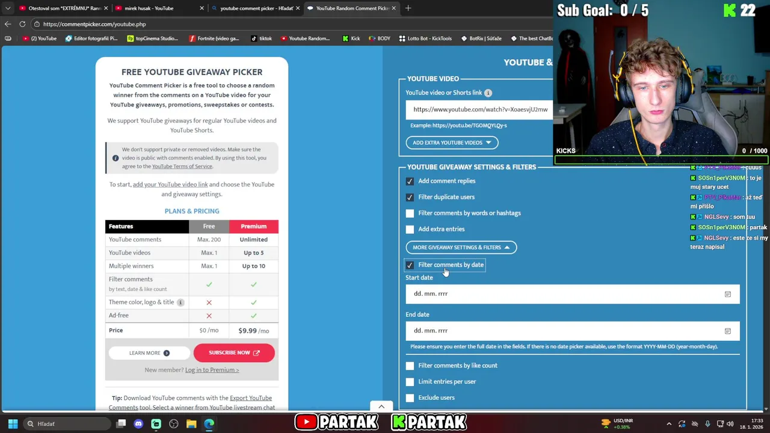Open OBS Studio from the taskbar
The width and height of the screenshot is (770, 433).
click(174, 424)
